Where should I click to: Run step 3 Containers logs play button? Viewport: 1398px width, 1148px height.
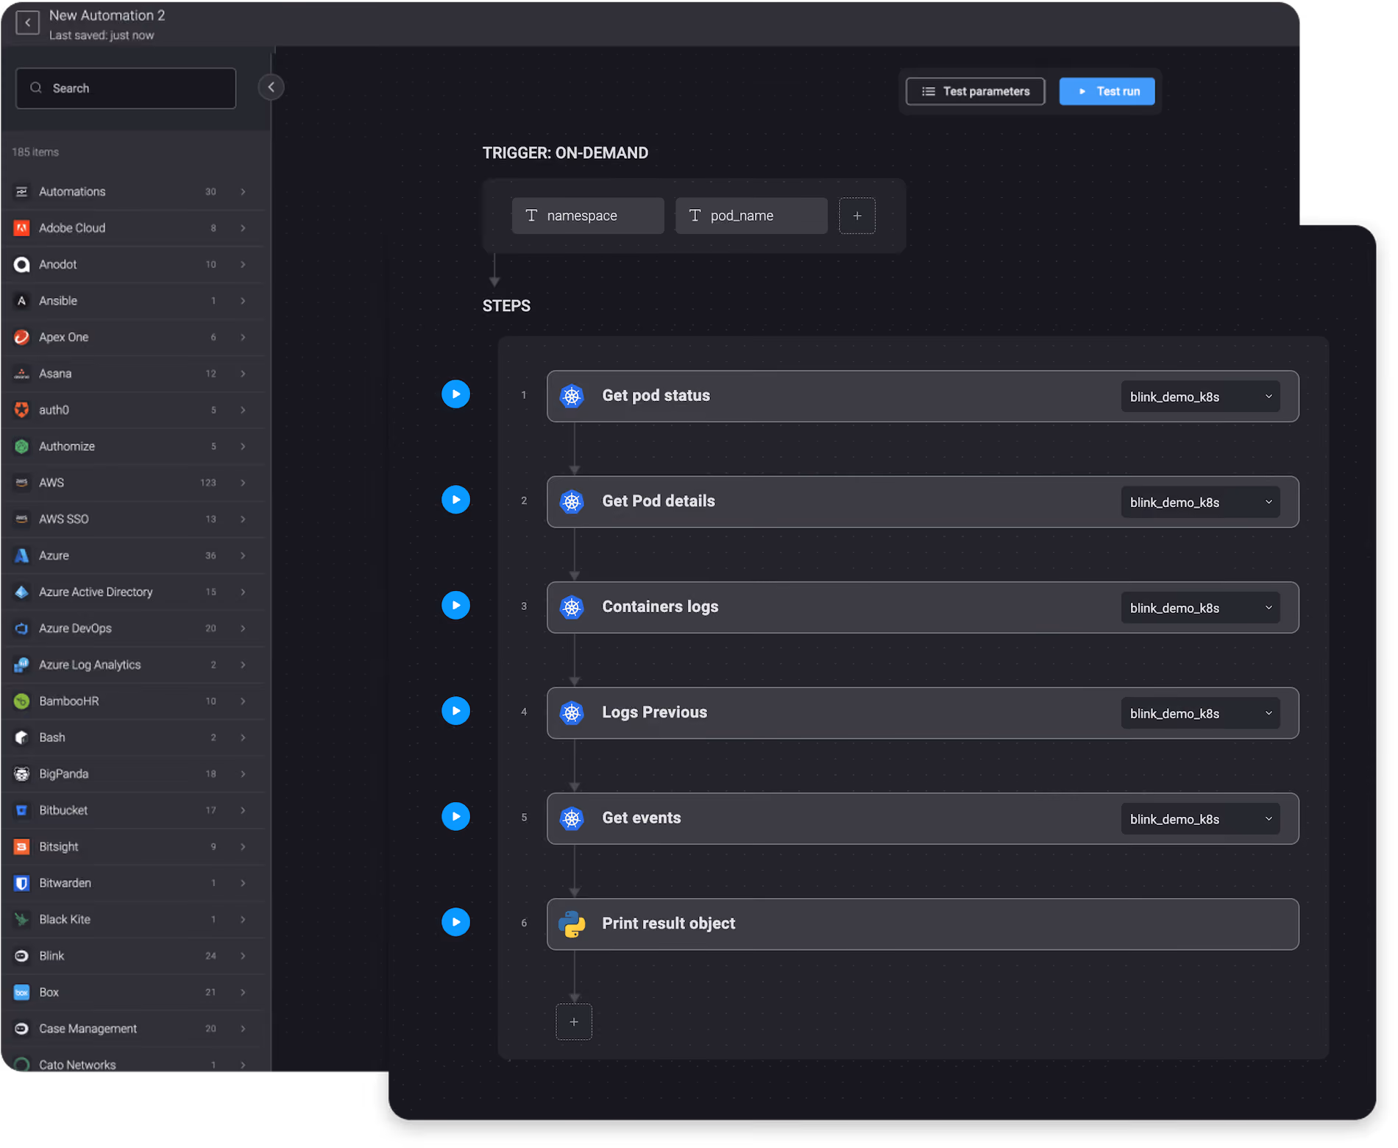point(455,606)
